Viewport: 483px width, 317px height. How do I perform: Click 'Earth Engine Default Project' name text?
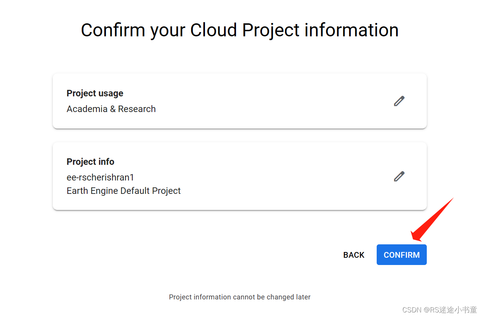124,191
